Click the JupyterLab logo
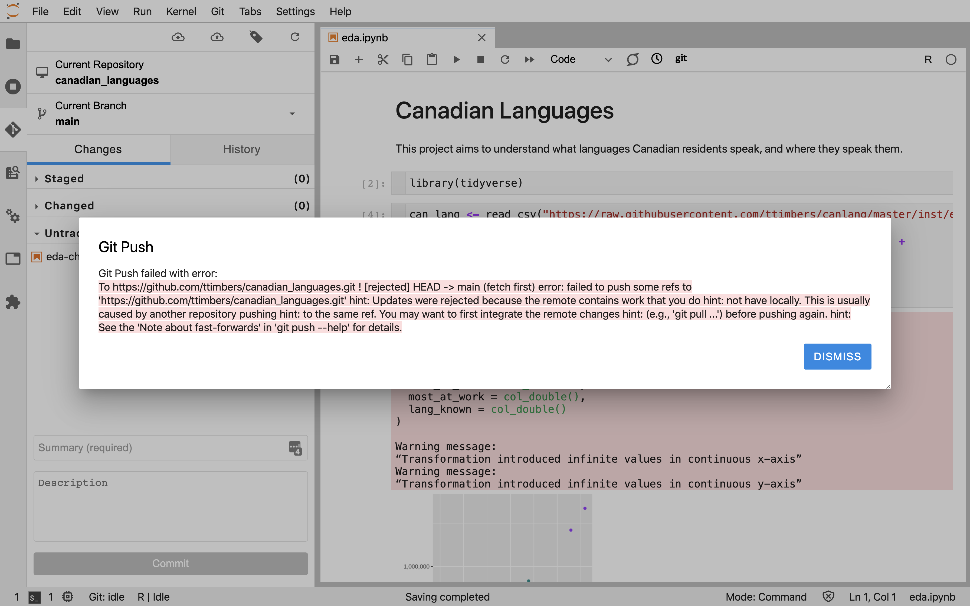 point(13,11)
